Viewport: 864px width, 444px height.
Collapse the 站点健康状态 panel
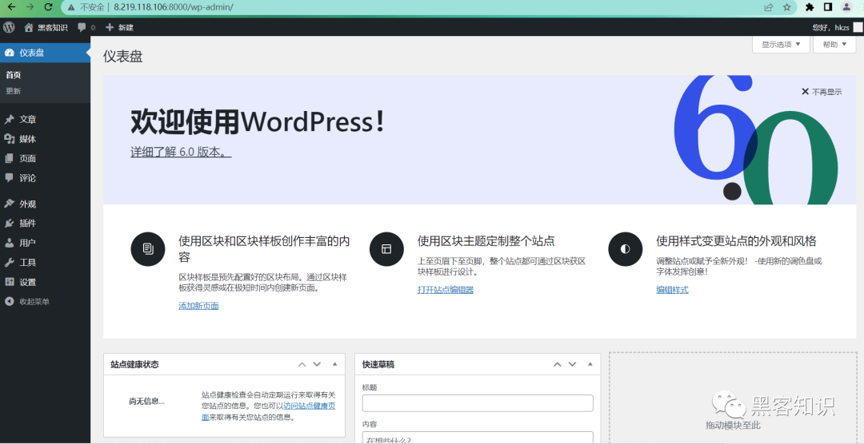tap(335, 364)
